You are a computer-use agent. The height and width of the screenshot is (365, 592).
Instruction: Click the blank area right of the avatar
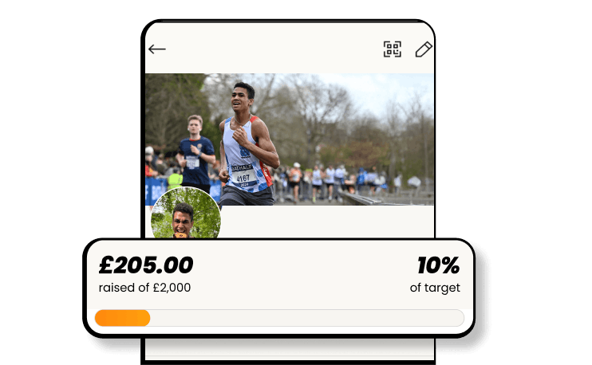click(327, 222)
